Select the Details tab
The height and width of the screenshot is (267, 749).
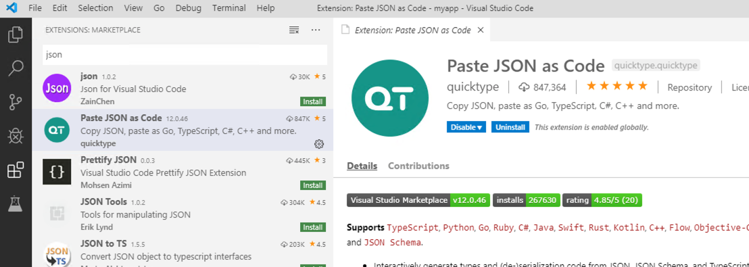362,166
